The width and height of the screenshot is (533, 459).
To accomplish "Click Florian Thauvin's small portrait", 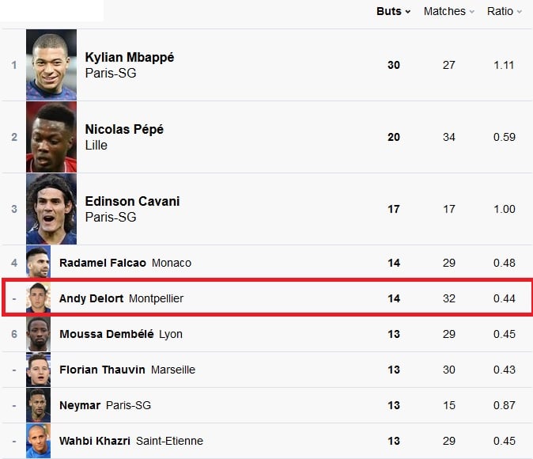I will [x=39, y=370].
